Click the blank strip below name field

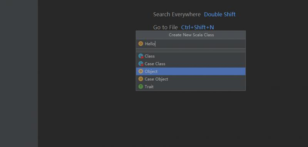tap(191, 51)
